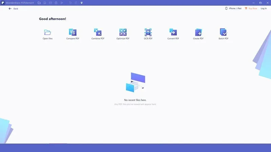The width and height of the screenshot is (271, 152).
Task: Expand the quick access toolbar dropdown arrow
Action: (82, 3)
